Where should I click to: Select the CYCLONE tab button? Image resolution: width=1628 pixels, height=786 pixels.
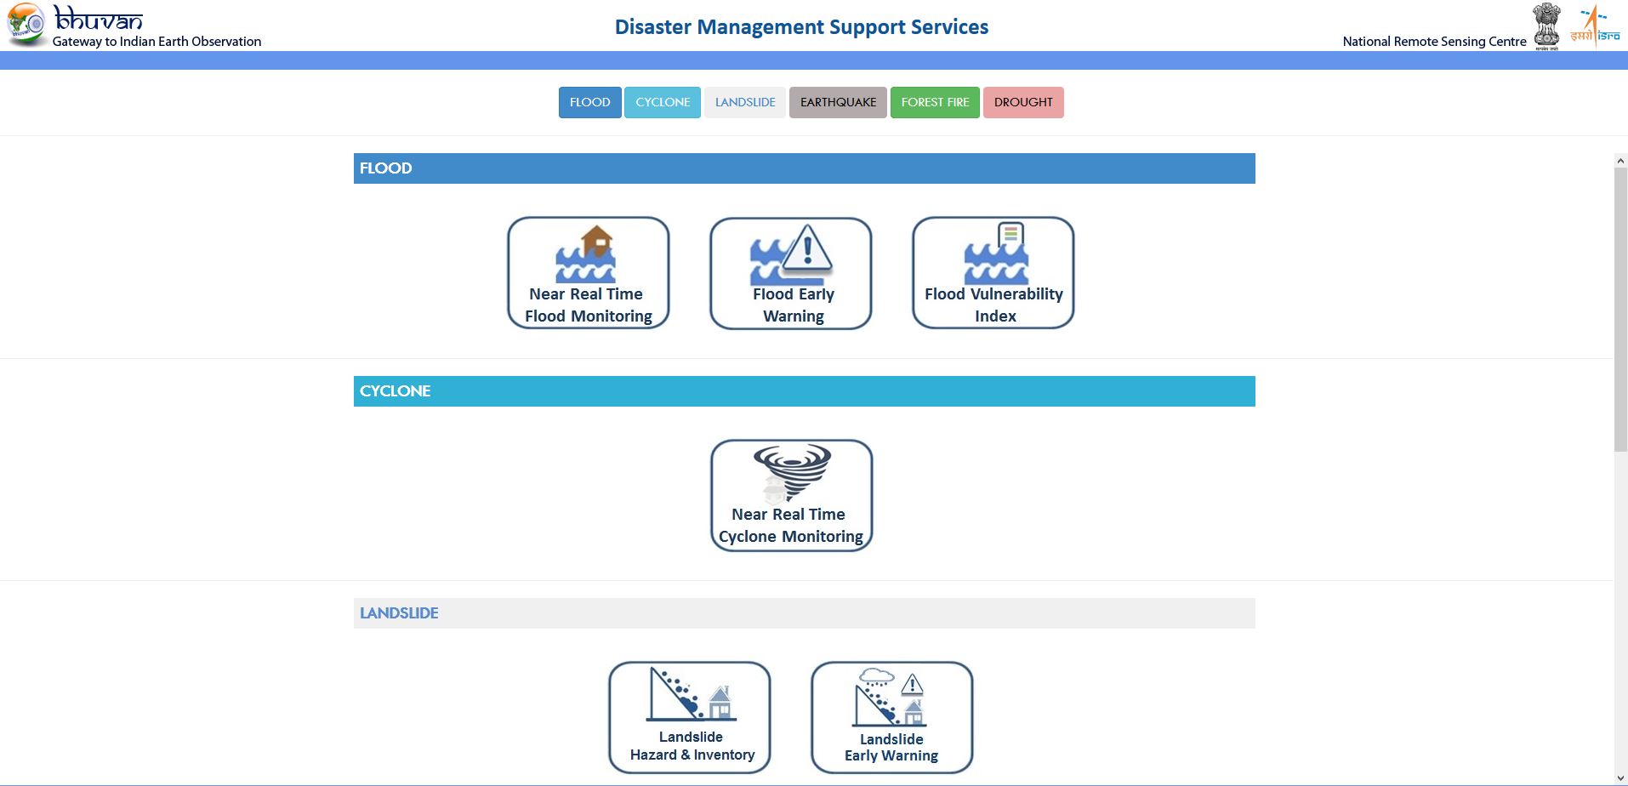662,102
